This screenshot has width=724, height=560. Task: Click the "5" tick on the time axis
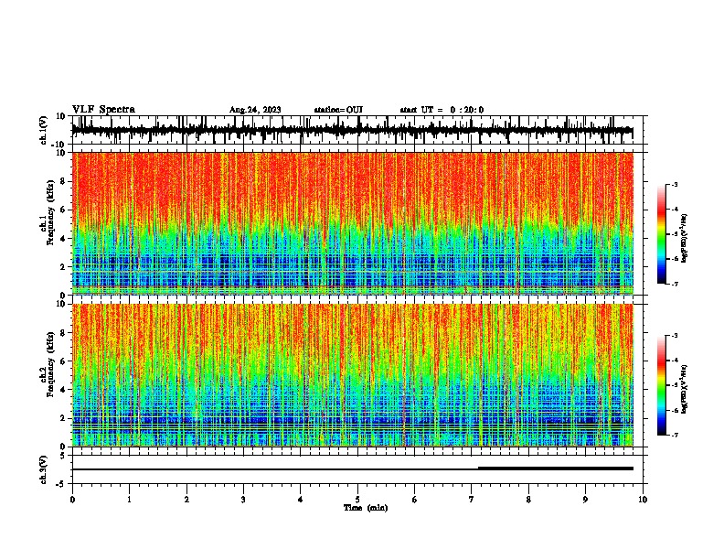click(x=357, y=500)
